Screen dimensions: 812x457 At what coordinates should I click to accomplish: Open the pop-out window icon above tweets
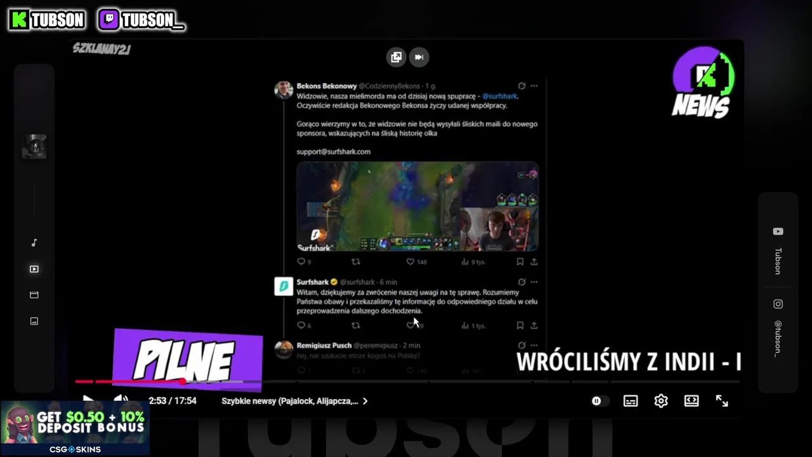click(x=396, y=57)
